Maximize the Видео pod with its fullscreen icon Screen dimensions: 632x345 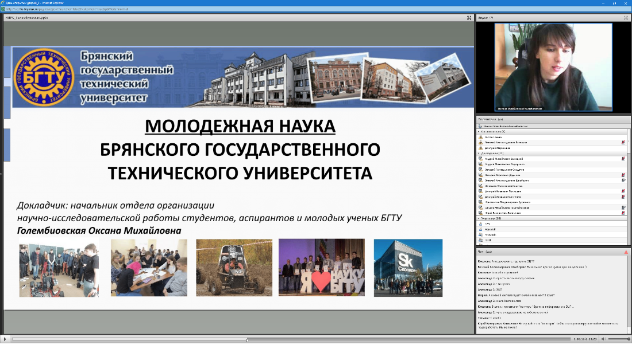[626, 18]
